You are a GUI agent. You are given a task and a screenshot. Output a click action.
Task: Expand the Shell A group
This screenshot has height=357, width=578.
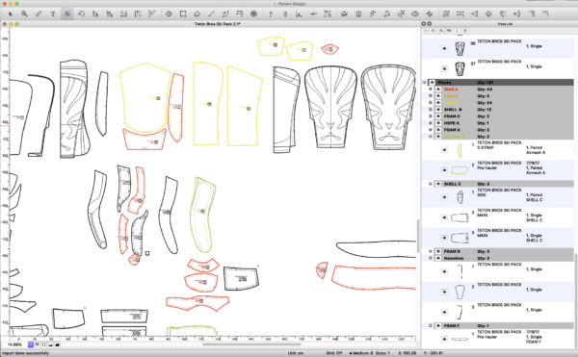431,89
